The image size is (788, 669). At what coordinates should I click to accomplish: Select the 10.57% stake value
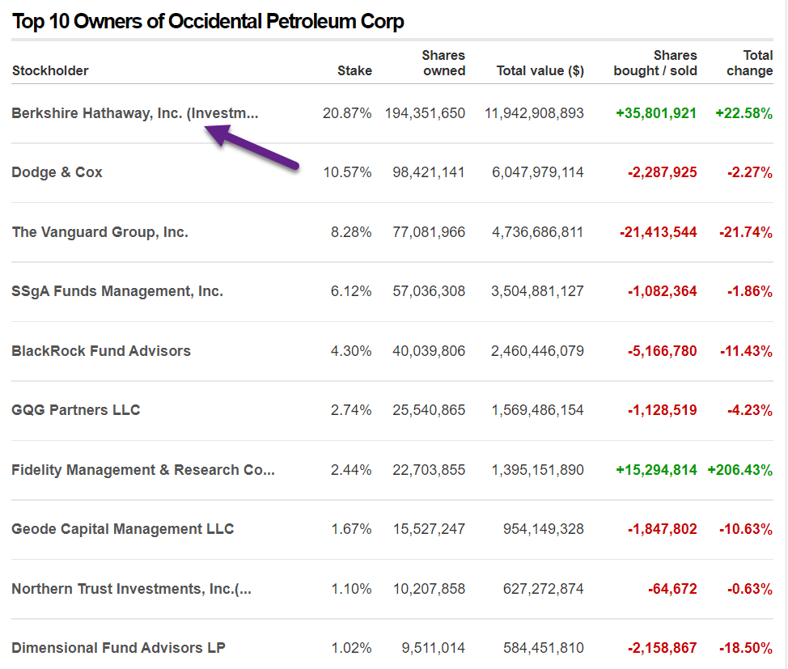(347, 172)
